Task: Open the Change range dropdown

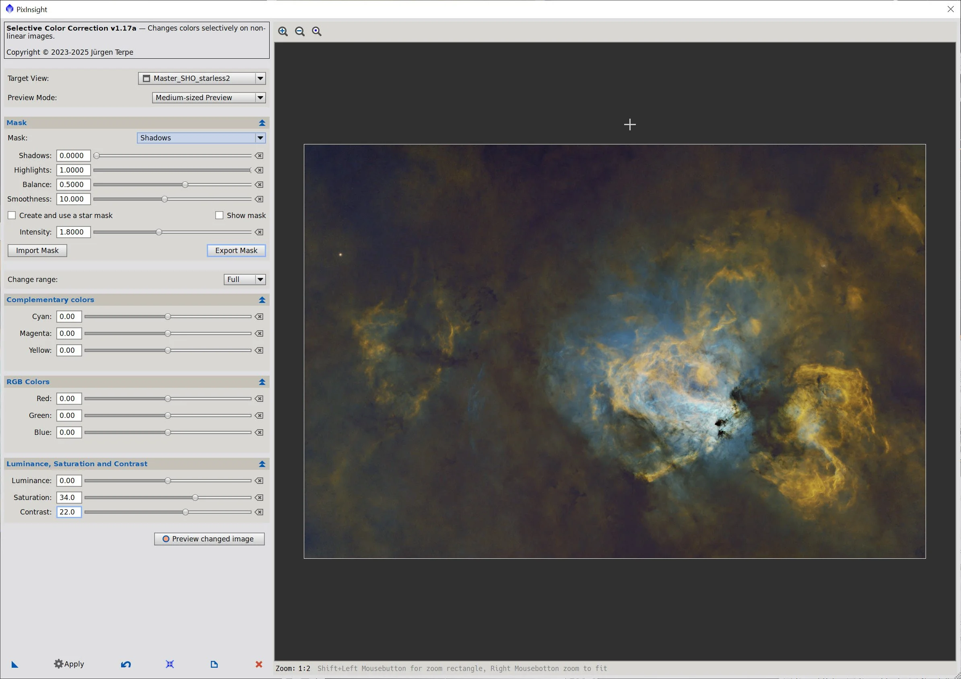Action: pyautogui.click(x=260, y=280)
